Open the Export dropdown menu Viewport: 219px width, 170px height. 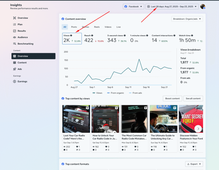tap(194, 164)
